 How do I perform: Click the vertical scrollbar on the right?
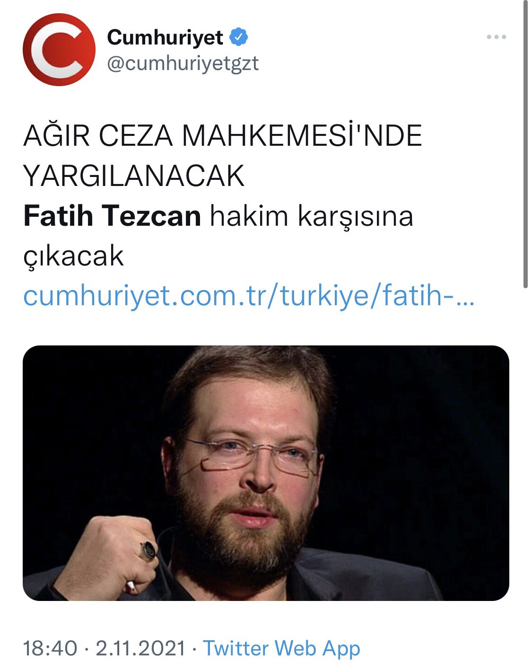(525, 144)
